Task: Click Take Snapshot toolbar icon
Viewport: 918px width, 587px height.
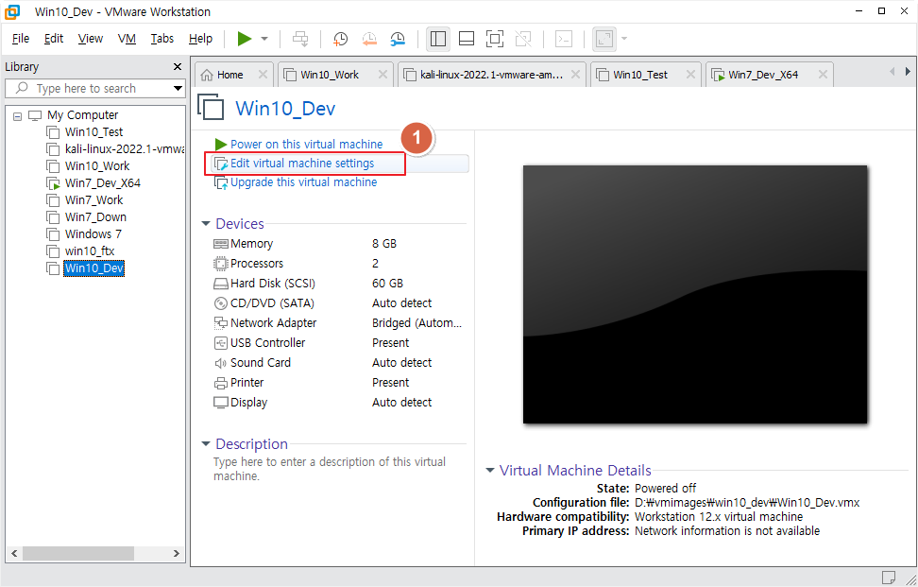Action: [340, 39]
